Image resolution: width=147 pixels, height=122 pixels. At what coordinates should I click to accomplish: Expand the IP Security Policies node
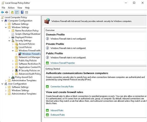13,71
